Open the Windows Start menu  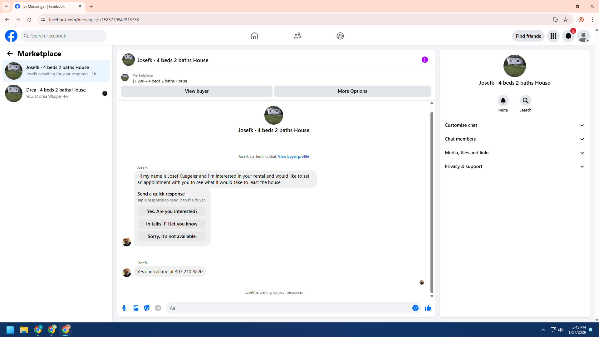10,330
